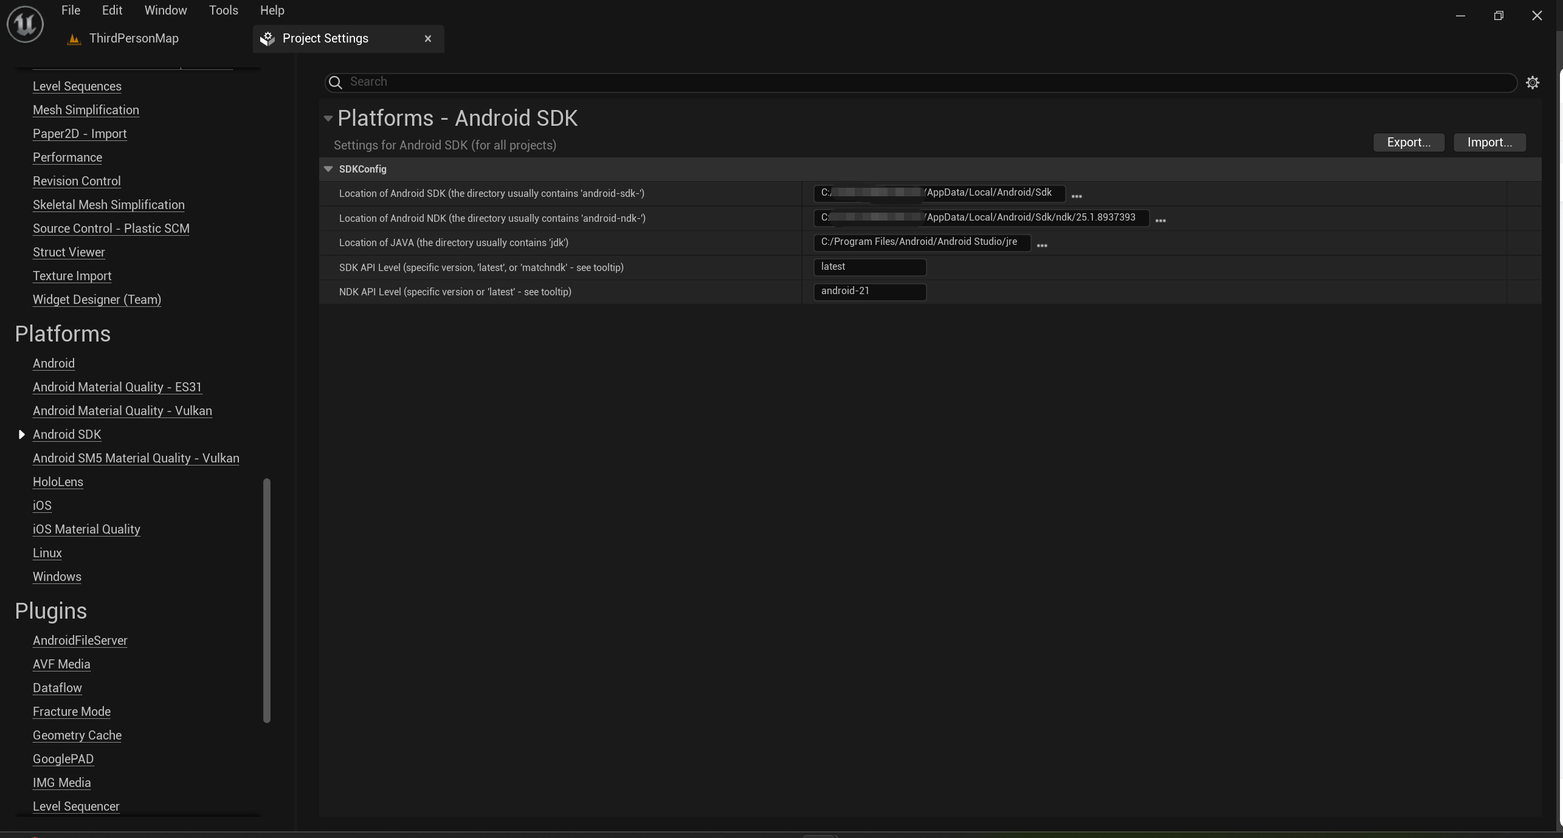Click the sidebar vertical scrollbar

pos(266,600)
